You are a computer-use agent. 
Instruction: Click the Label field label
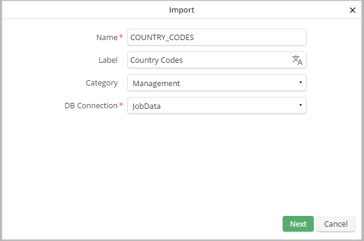(108, 60)
